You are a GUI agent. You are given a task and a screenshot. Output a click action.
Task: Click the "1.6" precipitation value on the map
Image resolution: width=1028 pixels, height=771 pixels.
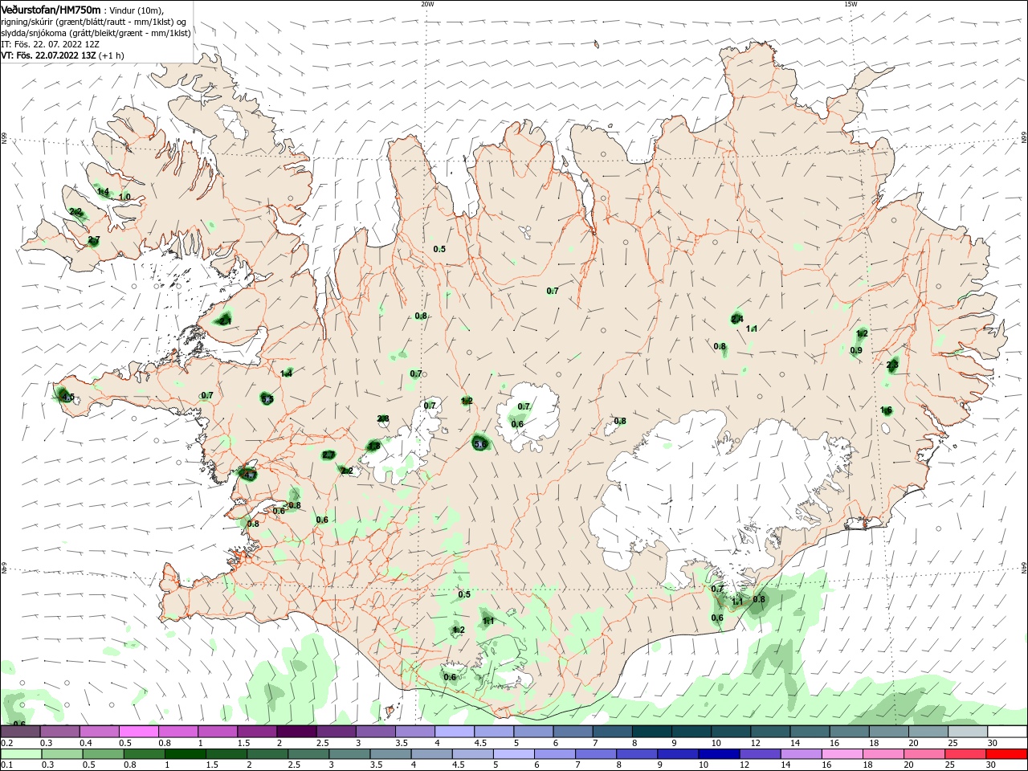pyautogui.click(x=886, y=410)
